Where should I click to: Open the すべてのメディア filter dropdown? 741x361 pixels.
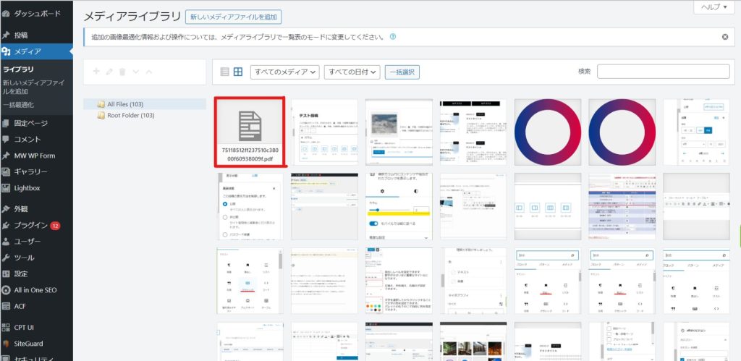[284, 72]
